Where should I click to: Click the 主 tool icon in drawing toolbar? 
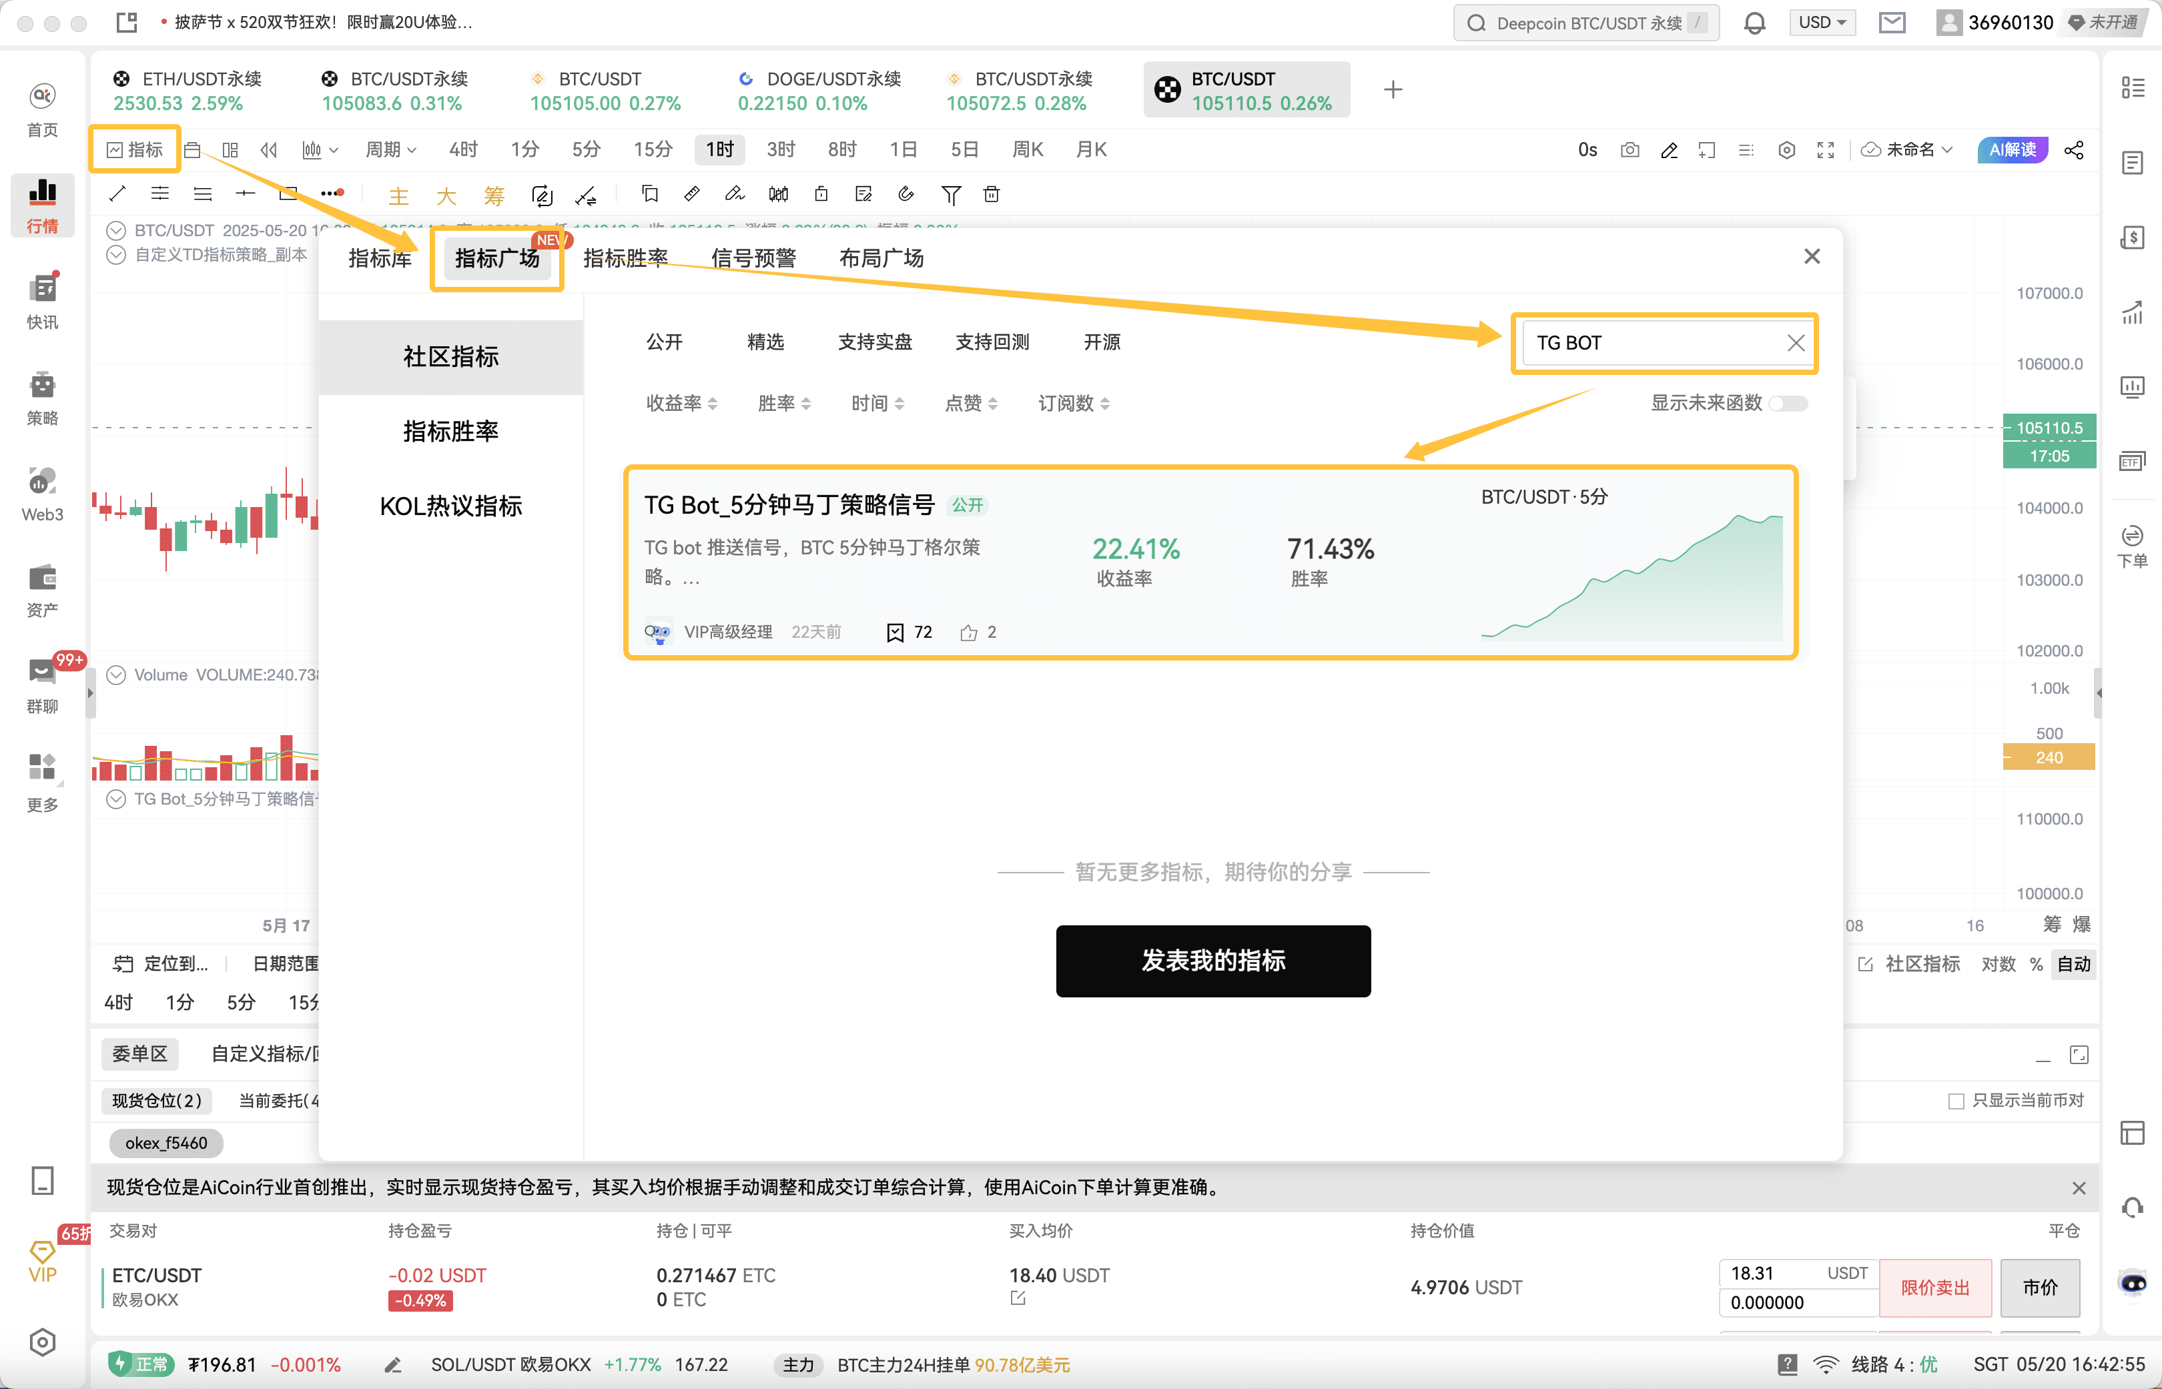pyautogui.click(x=398, y=195)
